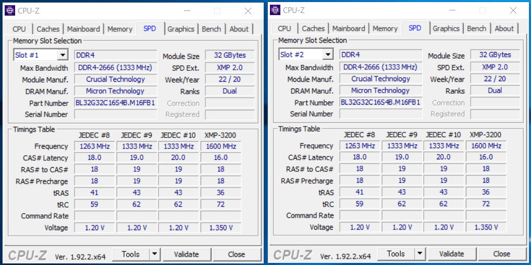Screen dimensions: 531x265
Task: Click XMP-3200 column header, left window
Action: pos(220,135)
